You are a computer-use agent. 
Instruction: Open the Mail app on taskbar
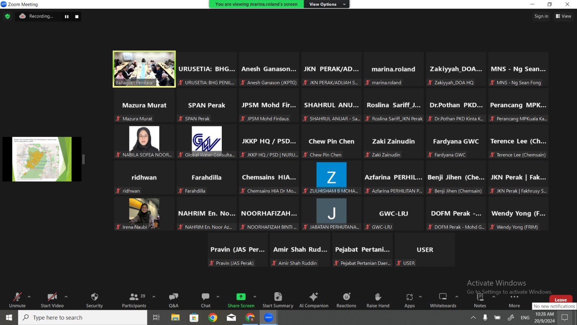pos(232,317)
